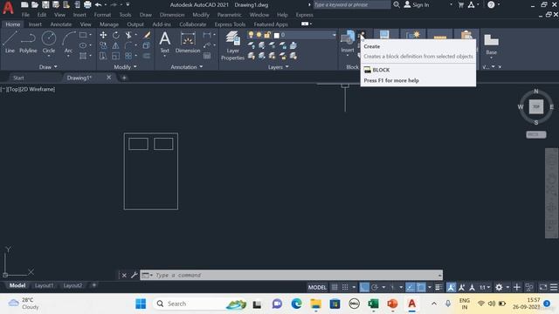Open the Parametric menu

(229, 15)
